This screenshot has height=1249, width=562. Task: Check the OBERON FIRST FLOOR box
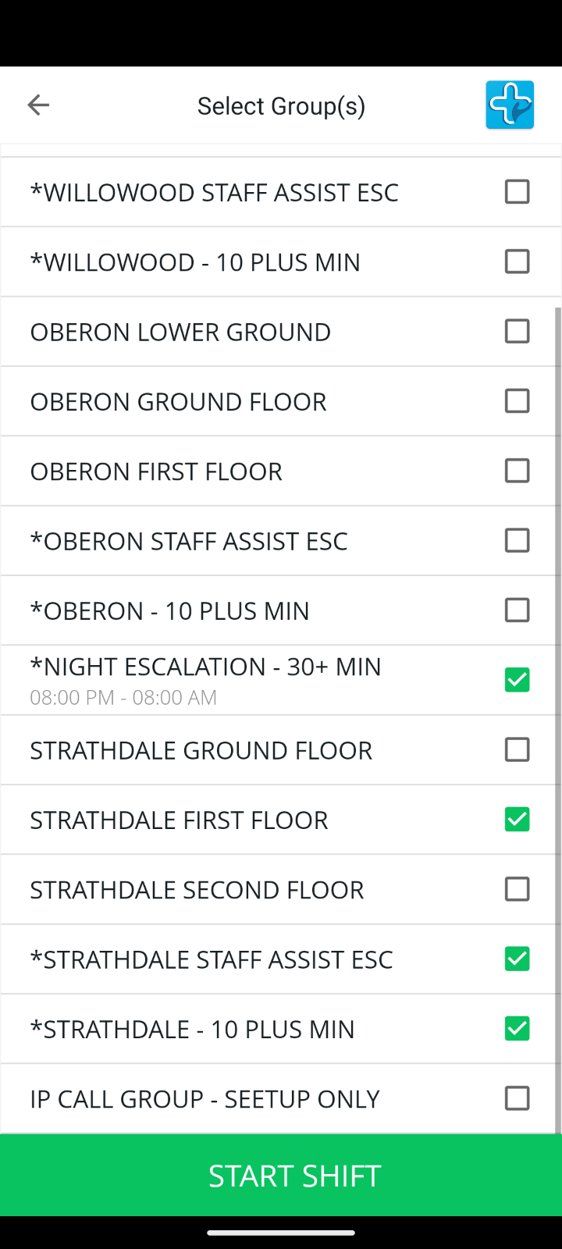tap(517, 471)
